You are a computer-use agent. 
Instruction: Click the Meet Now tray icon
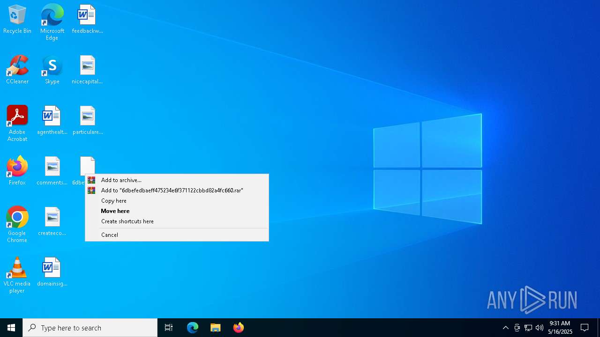pos(517,328)
